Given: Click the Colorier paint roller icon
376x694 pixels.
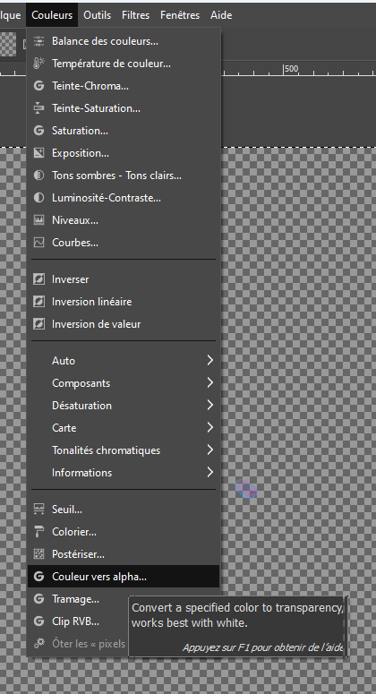Looking at the screenshot, I should [x=38, y=532].
